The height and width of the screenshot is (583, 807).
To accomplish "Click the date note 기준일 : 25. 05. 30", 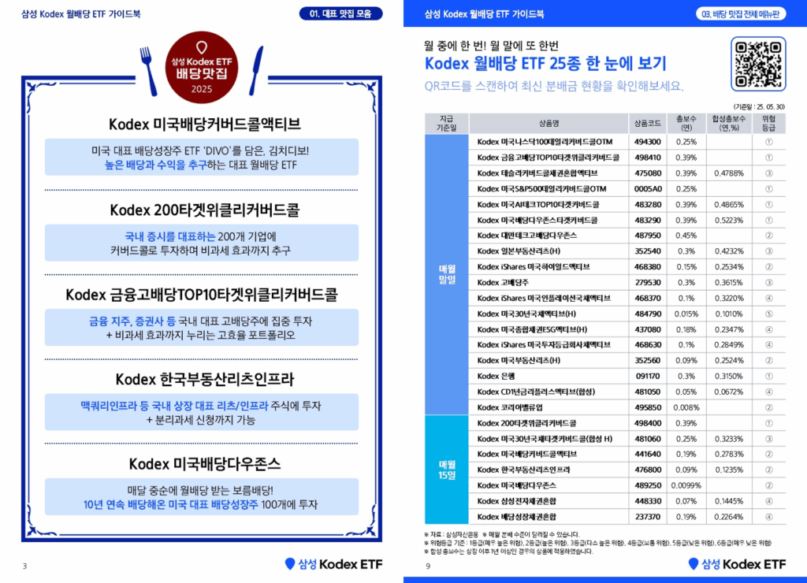I will pyautogui.click(x=759, y=106).
